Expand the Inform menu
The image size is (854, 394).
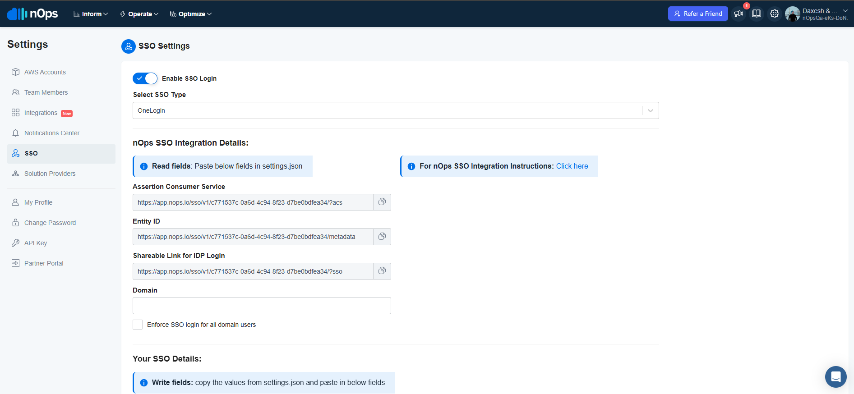[91, 14]
